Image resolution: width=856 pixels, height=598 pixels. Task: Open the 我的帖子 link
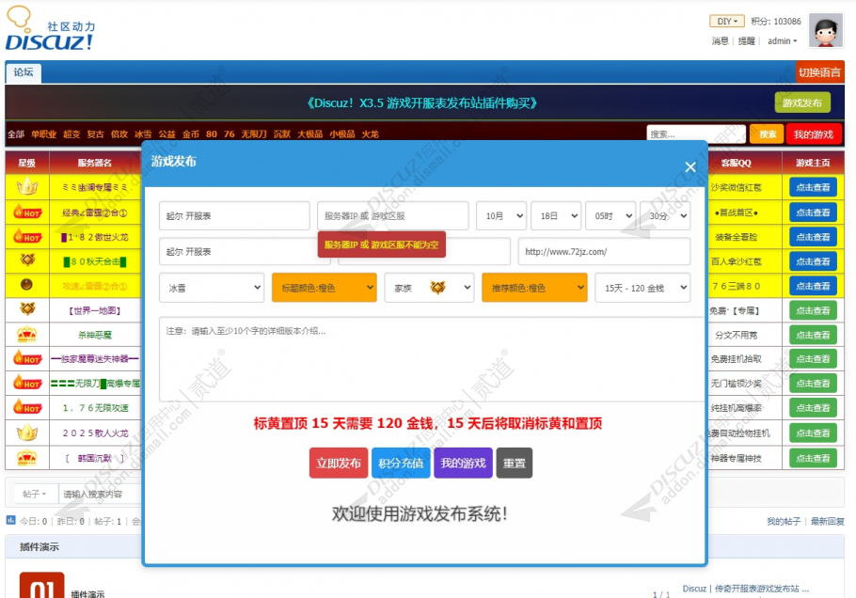784,522
